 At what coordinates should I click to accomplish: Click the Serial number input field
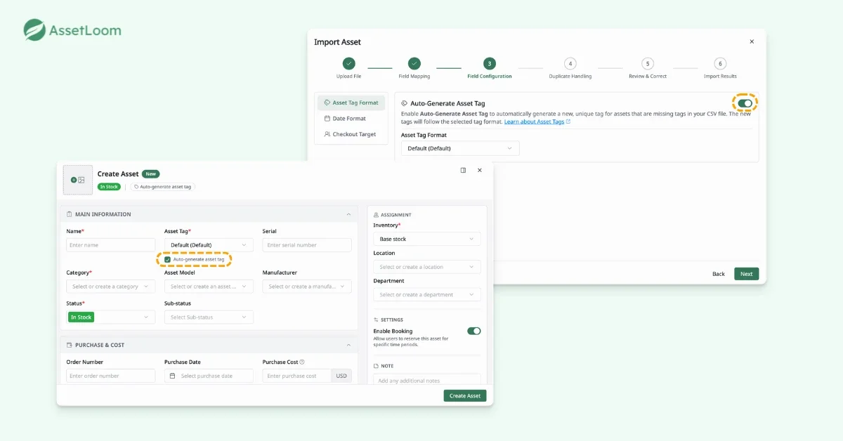(307, 245)
